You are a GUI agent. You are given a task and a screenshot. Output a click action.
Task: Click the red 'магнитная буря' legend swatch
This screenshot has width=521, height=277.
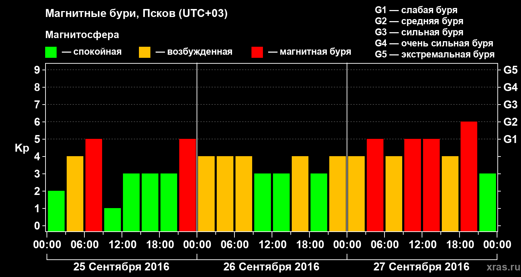point(257,52)
